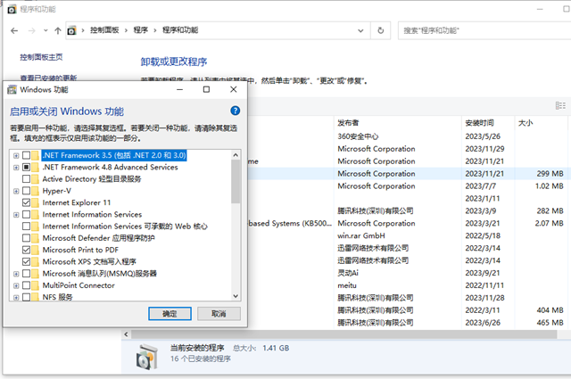571x379 pixels.
Task: Uncheck the Microsoft Print to PDF checkbox
Action: tap(26, 250)
